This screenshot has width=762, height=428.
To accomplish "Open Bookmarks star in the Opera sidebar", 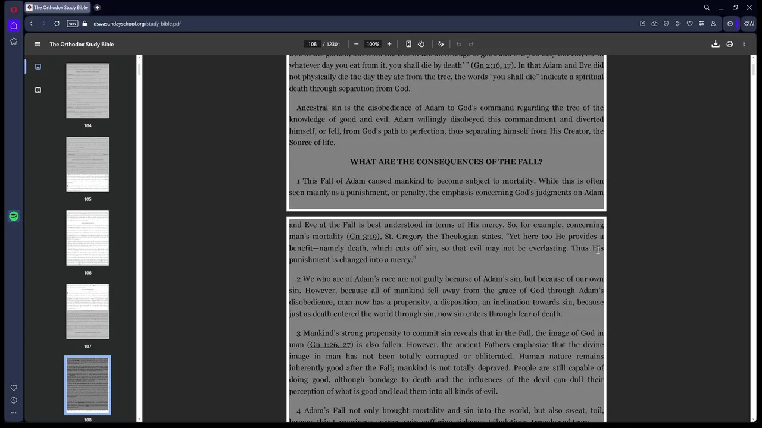I will click(x=14, y=41).
